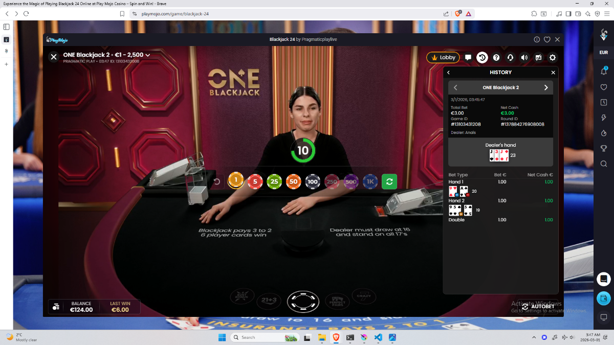This screenshot has height=345, width=614.
Task: Go back in History panel header
Action: coord(449,73)
